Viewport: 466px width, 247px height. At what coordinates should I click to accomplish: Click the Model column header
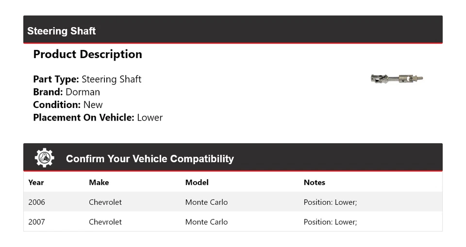click(197, 183)
